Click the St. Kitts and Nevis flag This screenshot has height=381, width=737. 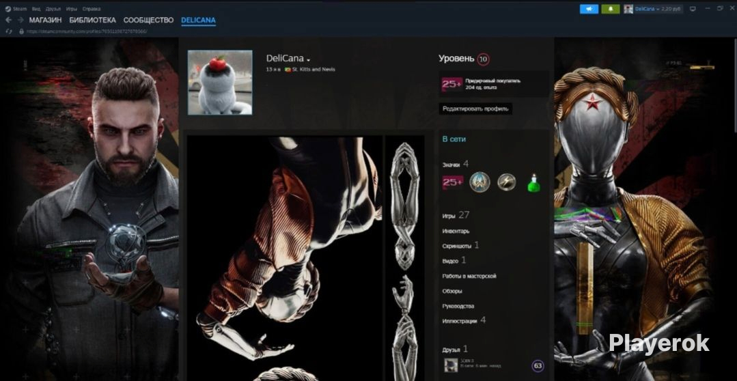pos(288,70)
